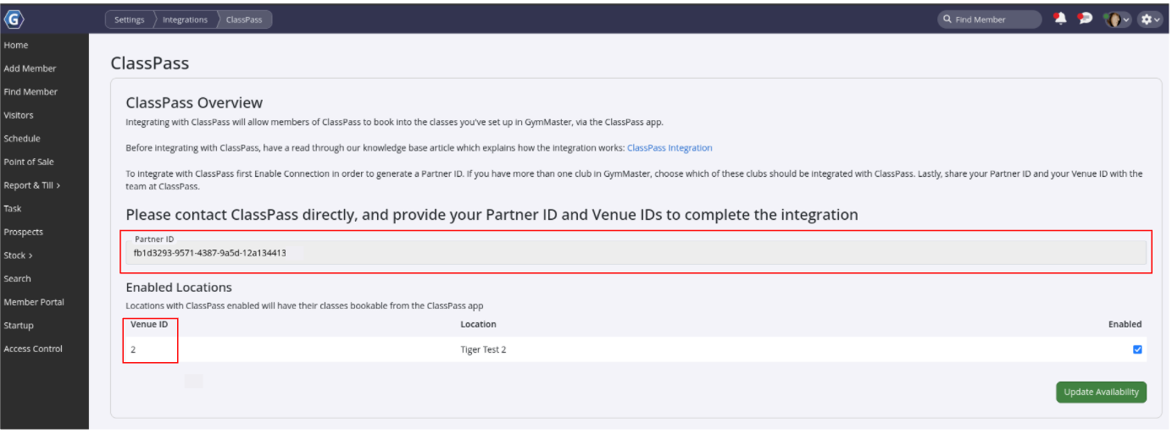This screenshot has width=1172, height=434.
Task: Disable ClassPass for Tiger Test 2
Action: [x=1137, y=349]
